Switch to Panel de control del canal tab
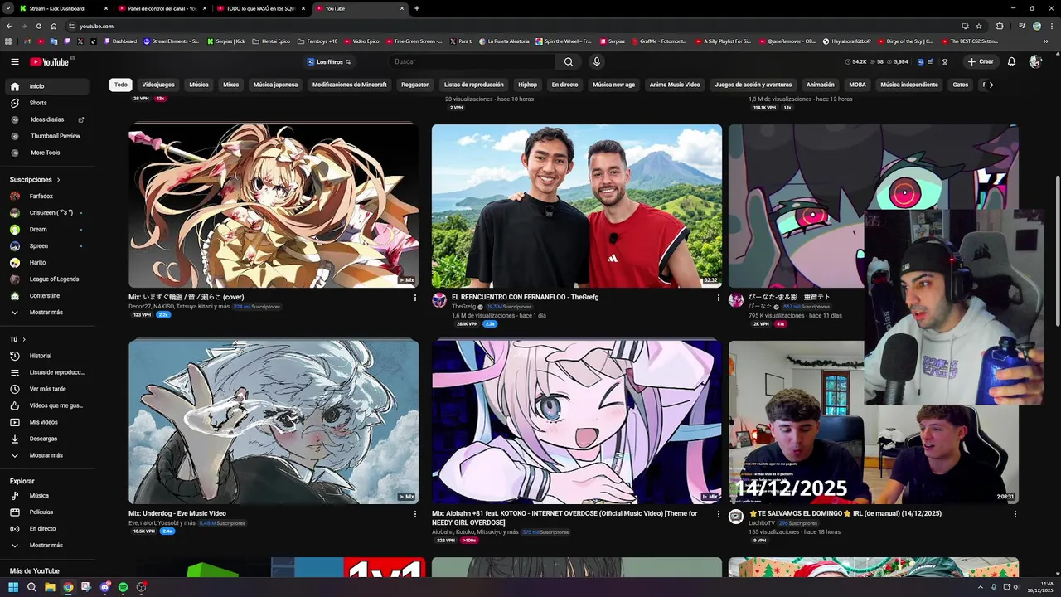The height and width of the screenshot is (597, 1061). pos(162,8)
